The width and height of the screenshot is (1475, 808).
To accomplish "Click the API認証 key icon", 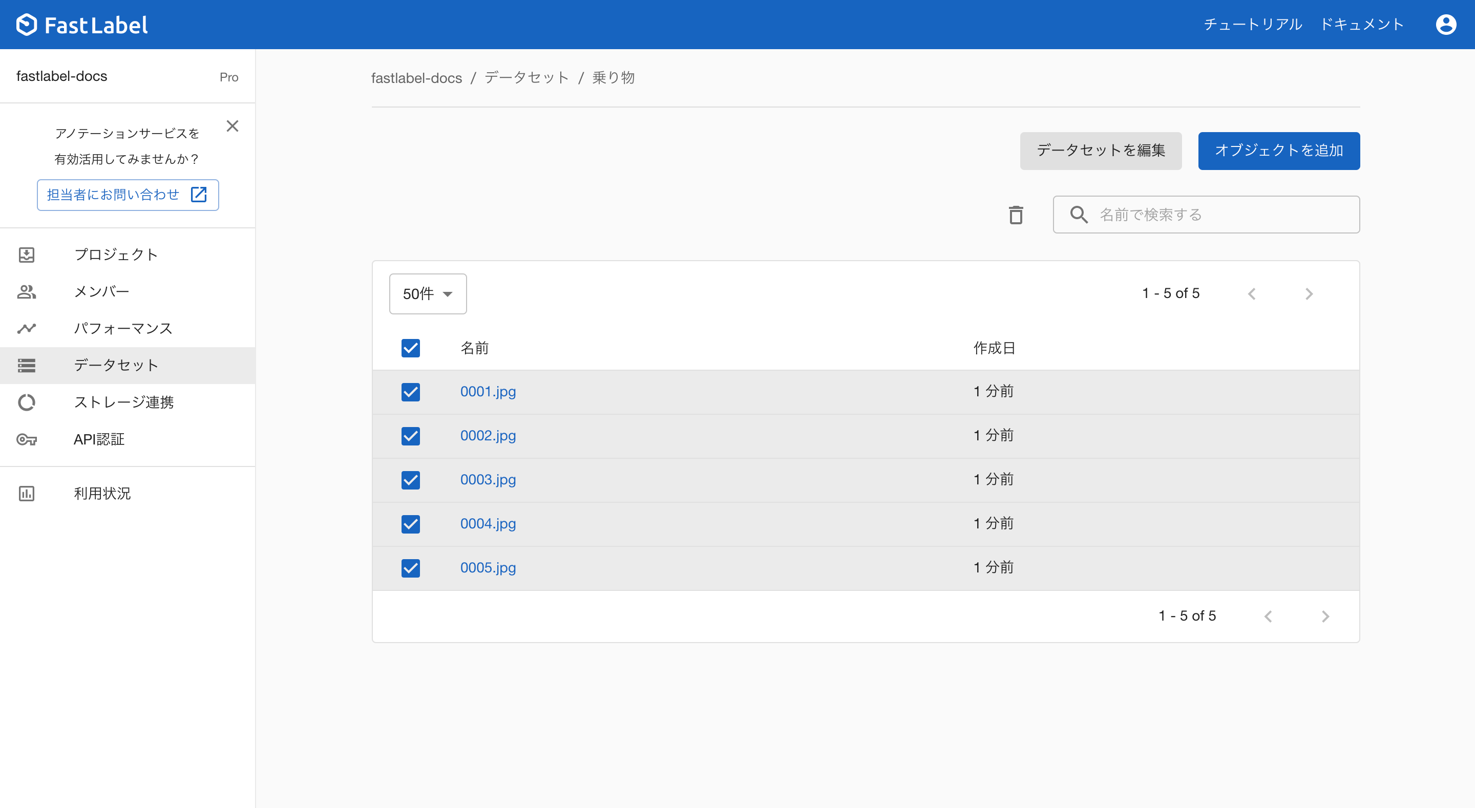I will click(26, 439).
